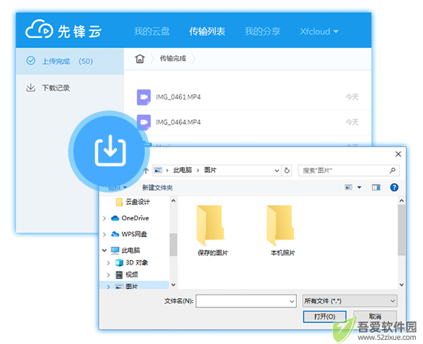Expand the Xfcloud account dropdown
The width and height of the screenshot is (423, 344).
tap(319, 31)
